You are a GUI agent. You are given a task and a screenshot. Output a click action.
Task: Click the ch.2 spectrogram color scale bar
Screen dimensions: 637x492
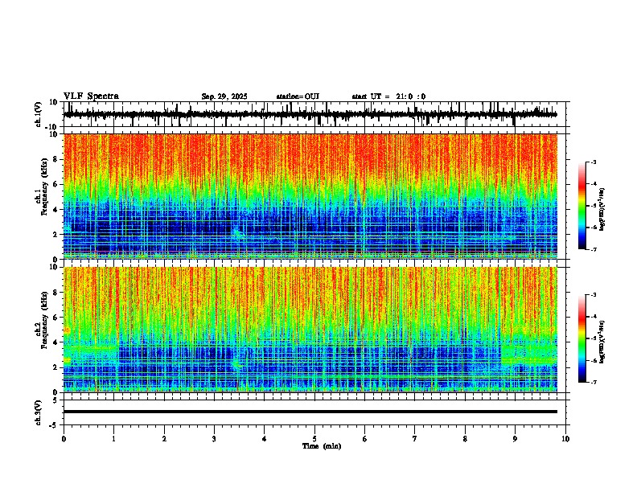(x=582, y=338)
